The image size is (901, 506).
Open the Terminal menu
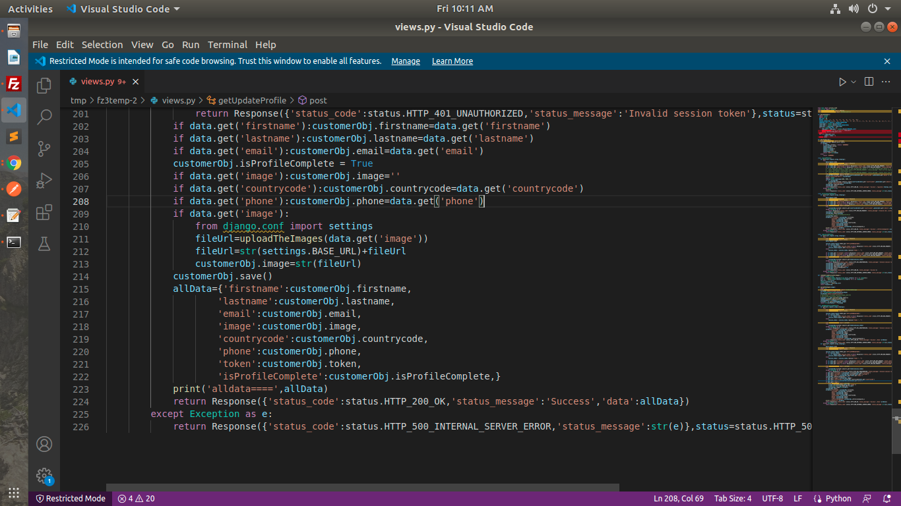click(227, 45)
